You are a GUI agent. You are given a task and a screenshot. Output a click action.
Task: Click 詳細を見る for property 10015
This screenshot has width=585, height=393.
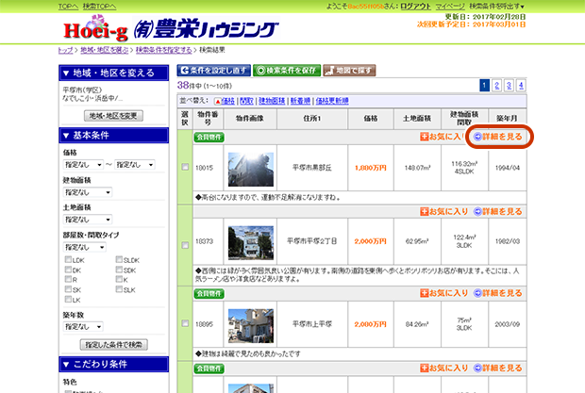tap(498, 137)
